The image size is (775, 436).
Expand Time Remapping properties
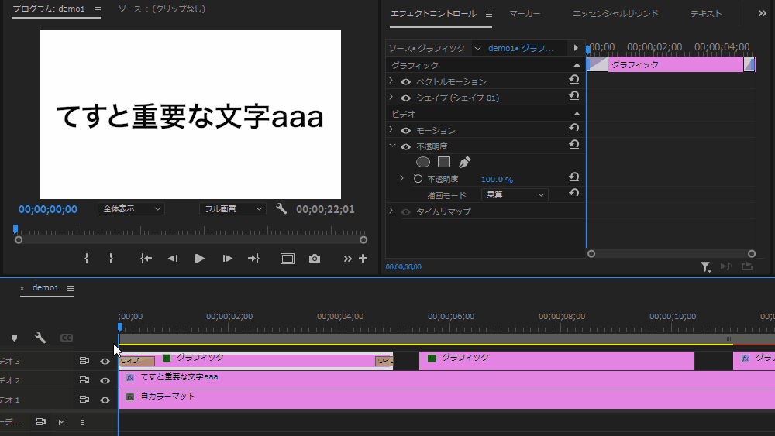tap(391, 211)
